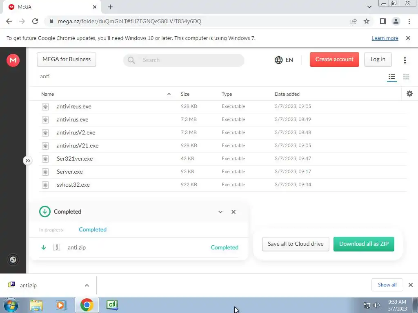The height and width of the screenshot is (313, 418).
Task: Switch to the Completed tab
Action: (93, 229)
